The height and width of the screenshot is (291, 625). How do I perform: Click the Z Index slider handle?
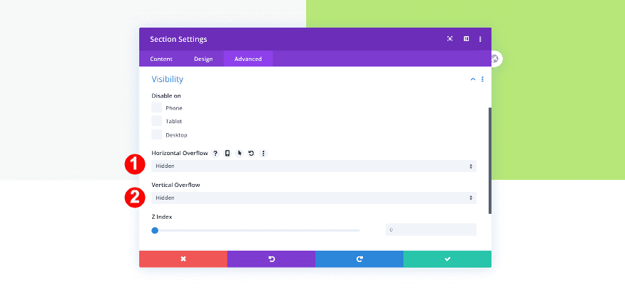(x=155, y=230)
